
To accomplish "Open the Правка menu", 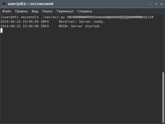I will pos(21,11).
